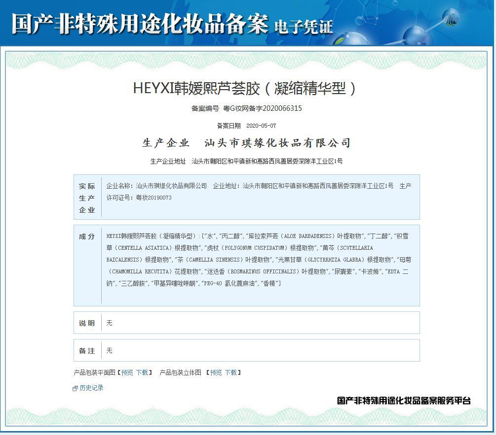Preview the 产品包装平面图 image
This screenshot has width=496, height=435.
(x=127, y=372)
